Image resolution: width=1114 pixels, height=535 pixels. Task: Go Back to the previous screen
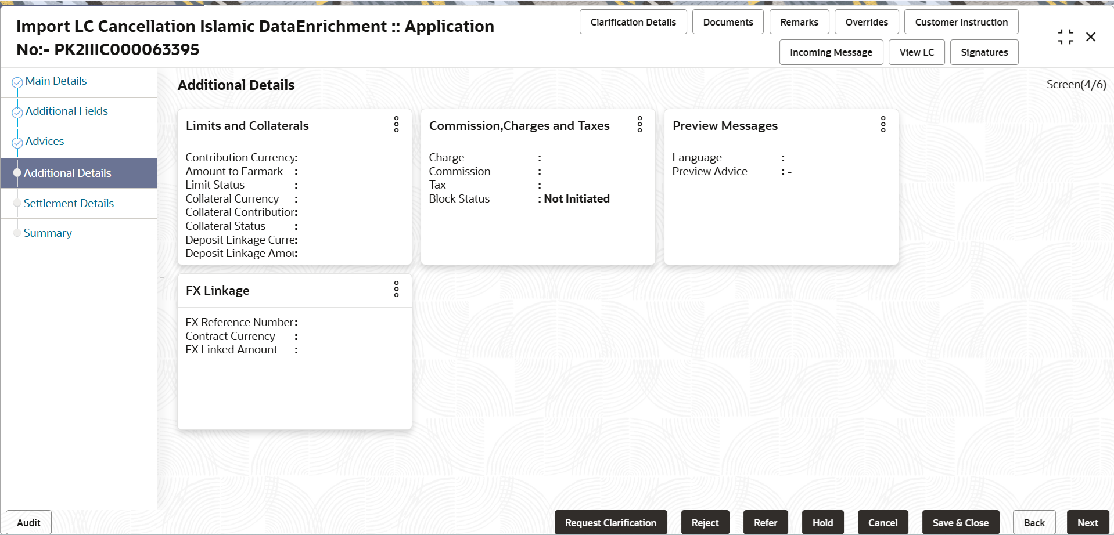coord(1034,523)
